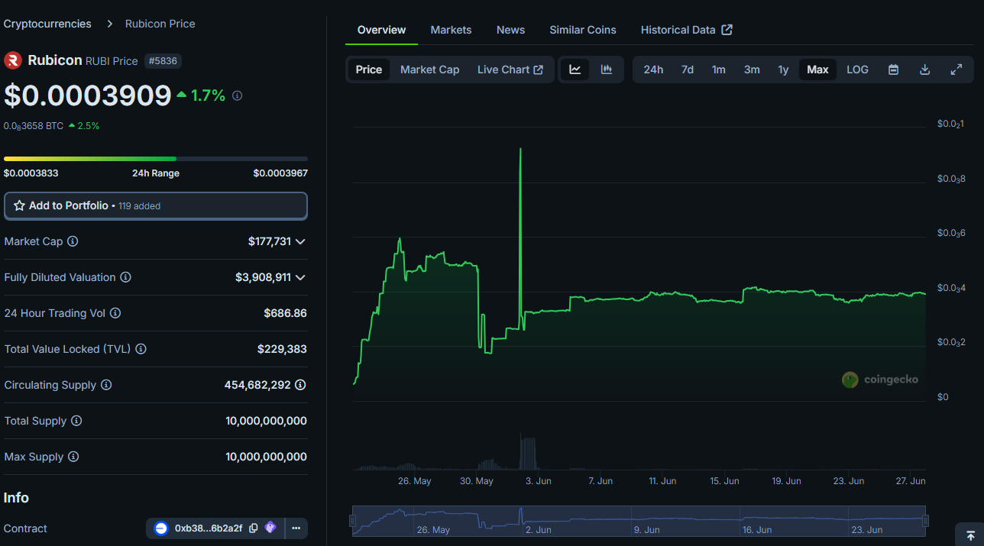Open the Markets tab

[x=451, y=30]
